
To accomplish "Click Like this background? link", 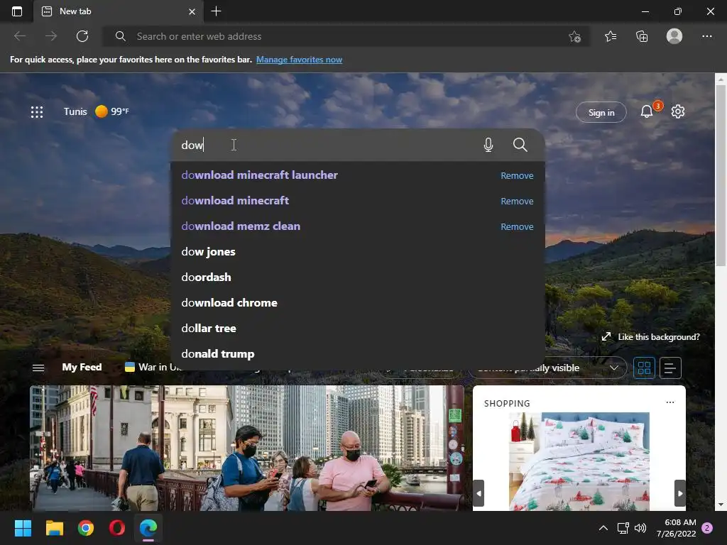I will click(650, 337).
